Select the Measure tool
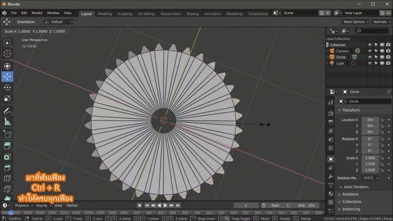 [x=7, y=122]
